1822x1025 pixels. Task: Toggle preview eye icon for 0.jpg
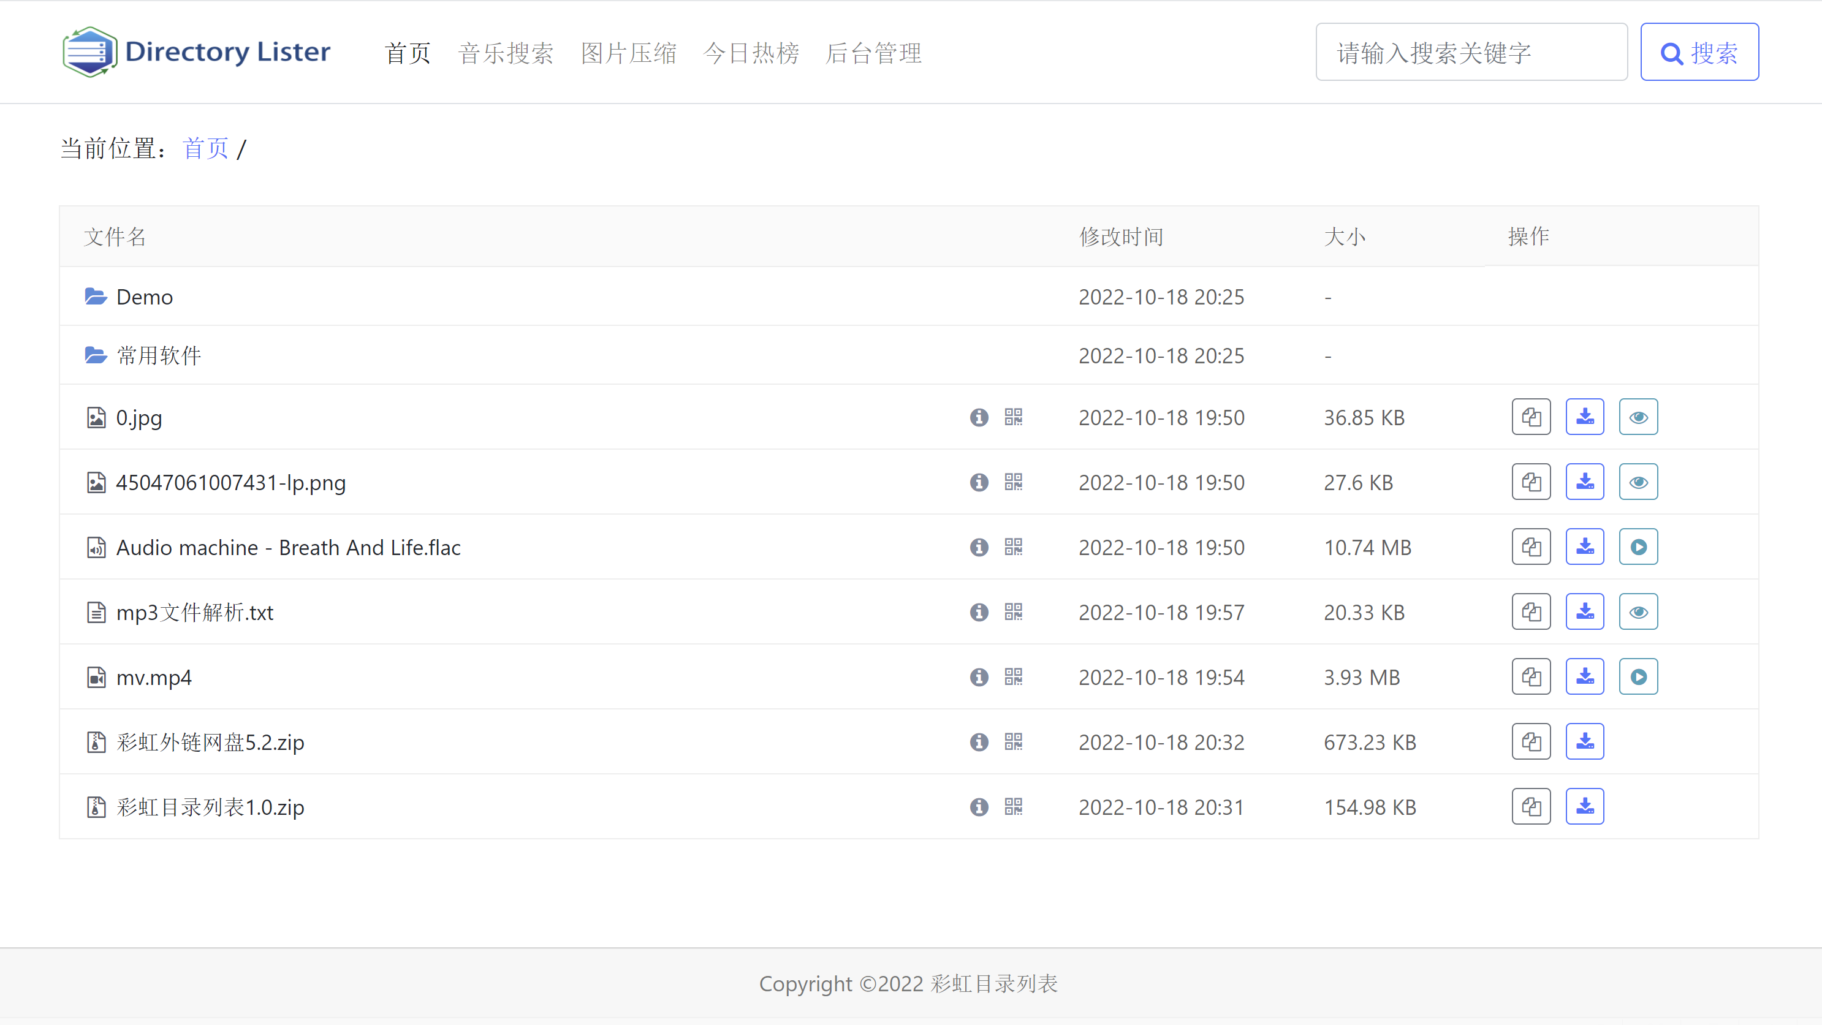pos(1638,417)
